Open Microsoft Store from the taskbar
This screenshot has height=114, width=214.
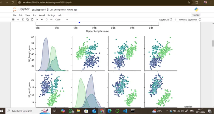point(86,111)
